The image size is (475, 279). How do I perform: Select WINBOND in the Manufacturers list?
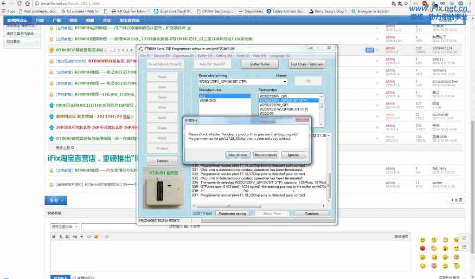[207, 100]
